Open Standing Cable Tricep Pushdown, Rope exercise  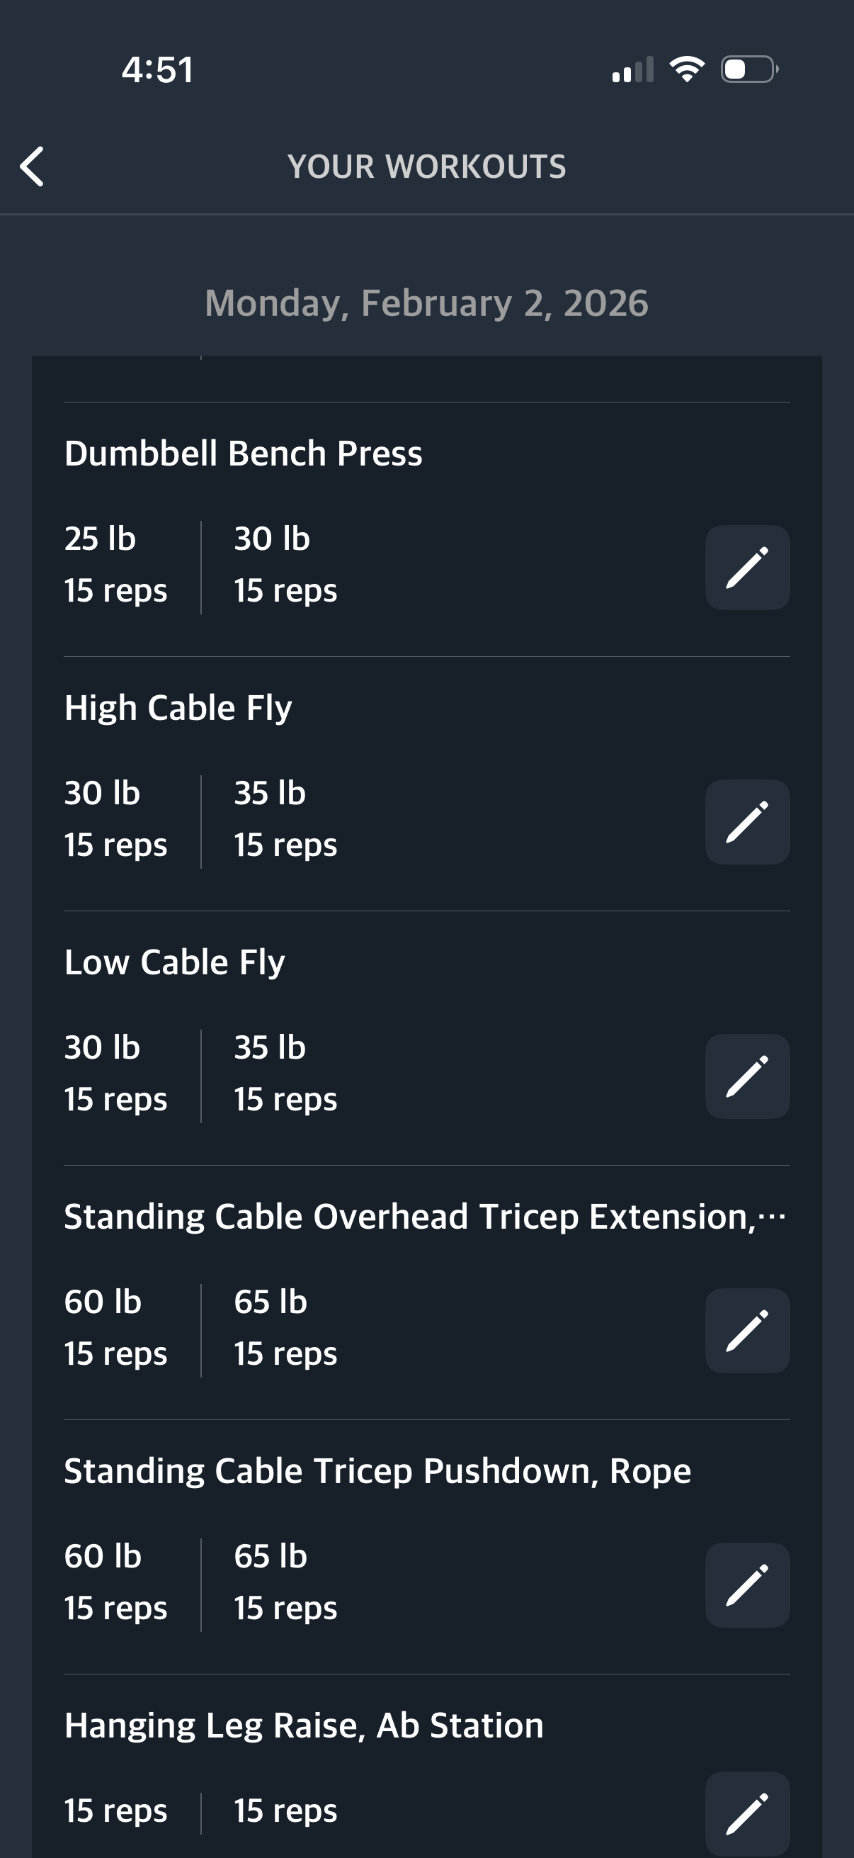[x=377, y=1471]
